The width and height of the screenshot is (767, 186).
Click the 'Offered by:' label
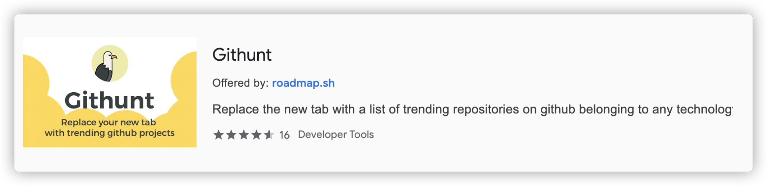(x=240, y=83)
